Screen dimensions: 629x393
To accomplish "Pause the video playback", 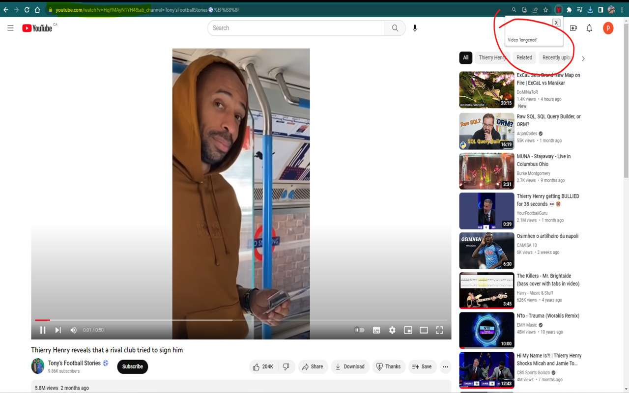I will tap(43, 330).
